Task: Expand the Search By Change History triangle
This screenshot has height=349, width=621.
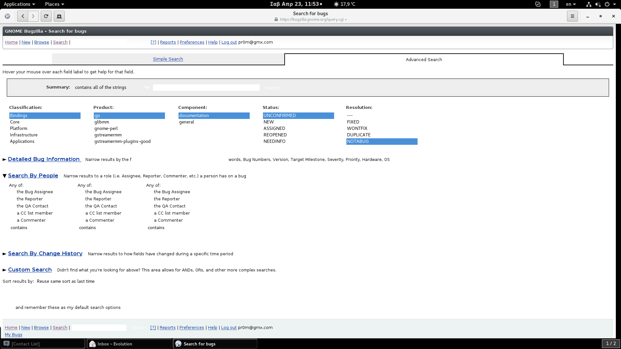Action: tap(5, 254)
